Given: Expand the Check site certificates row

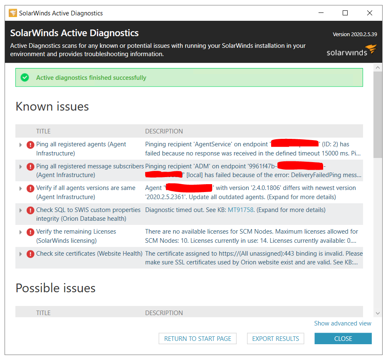Looking at the screenshot, I should tap(20, 254).
